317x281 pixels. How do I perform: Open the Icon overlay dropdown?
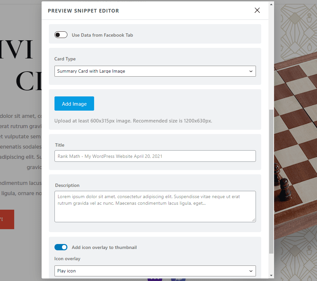click(x=155, y=271)
